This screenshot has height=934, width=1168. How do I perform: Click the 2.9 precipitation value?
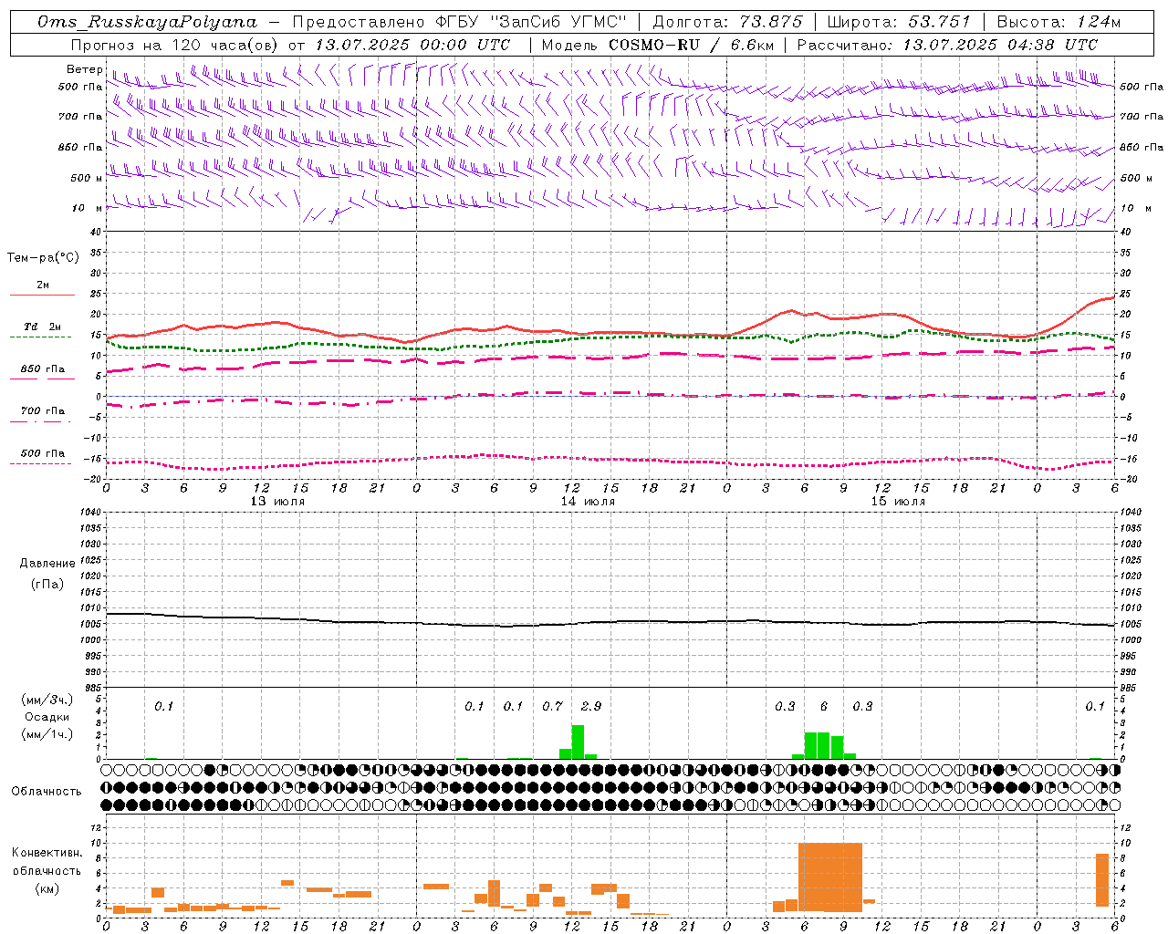tap(590, 706)
